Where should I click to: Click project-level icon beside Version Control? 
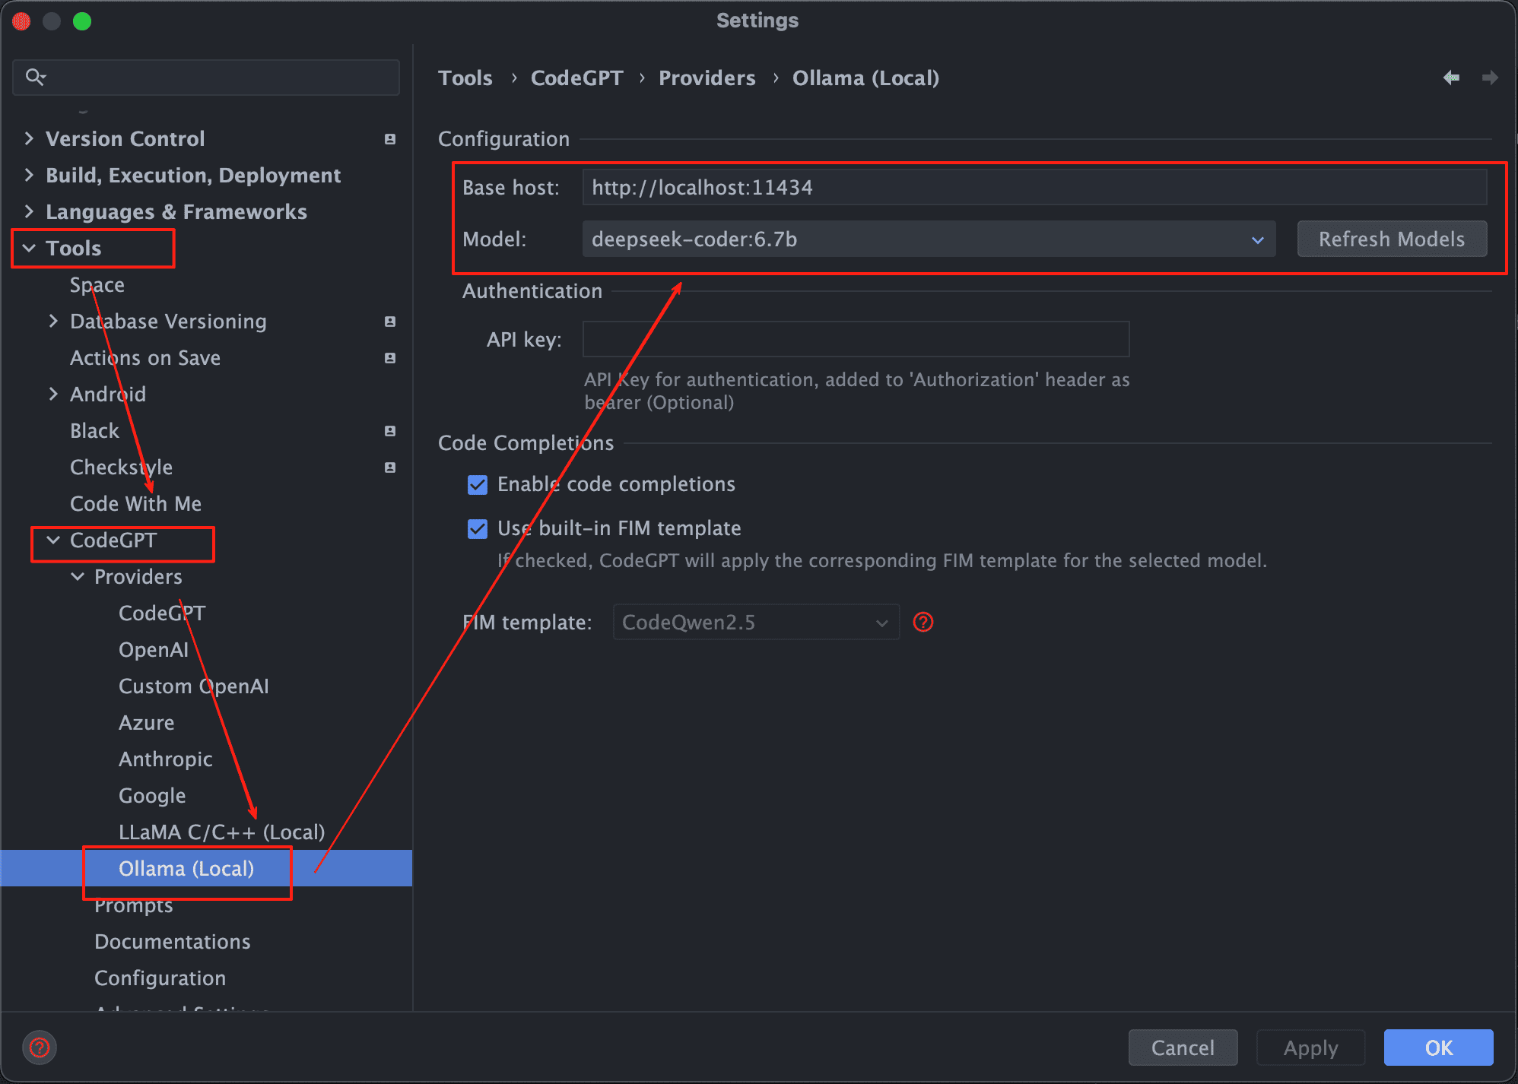tap(390, 139)
